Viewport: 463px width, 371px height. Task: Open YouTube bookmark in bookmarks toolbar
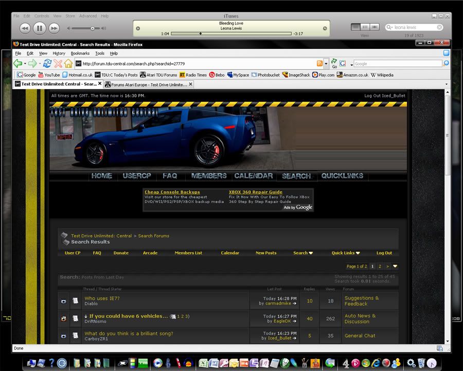tap(49, 75)
